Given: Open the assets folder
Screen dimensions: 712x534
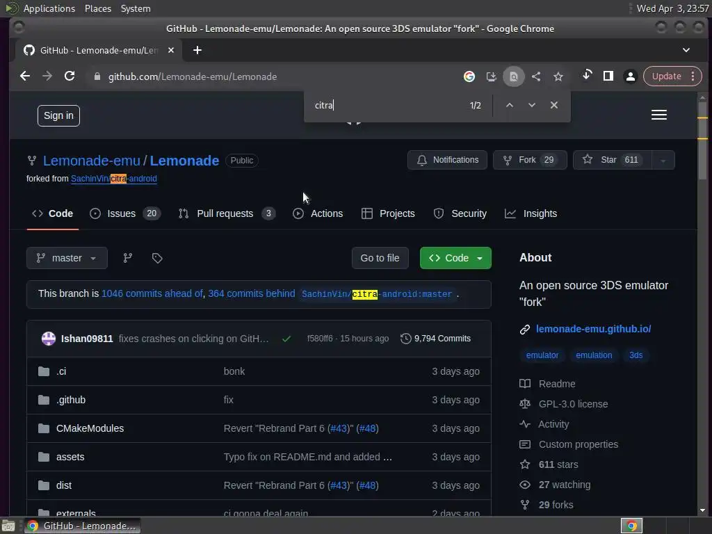Looking at the screenshot, I should tap(70, 458).
